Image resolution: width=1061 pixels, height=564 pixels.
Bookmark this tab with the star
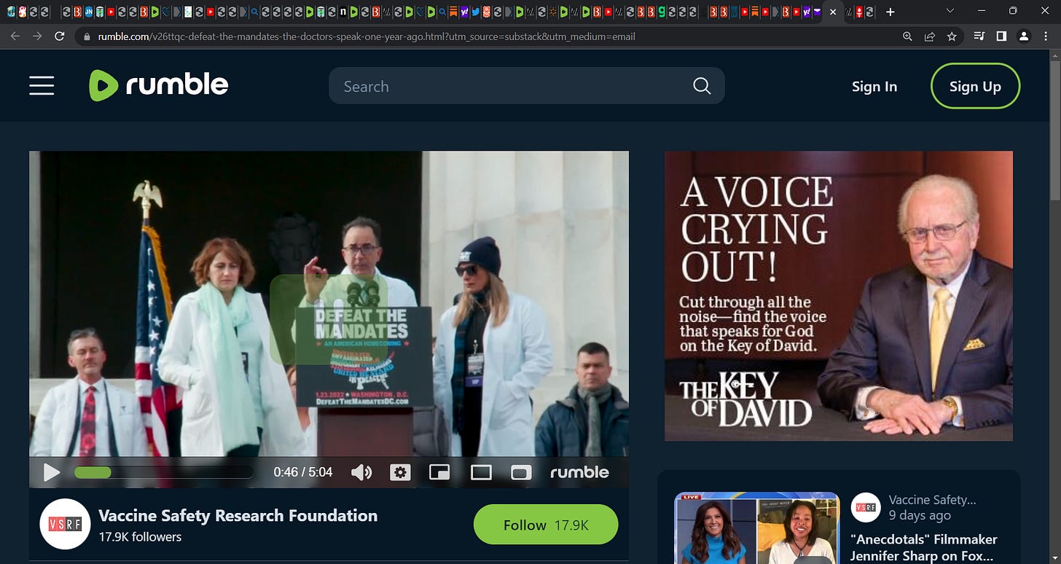[x=952, y=36]
